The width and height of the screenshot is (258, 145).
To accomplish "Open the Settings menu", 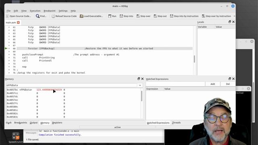I will coord(63,11).
